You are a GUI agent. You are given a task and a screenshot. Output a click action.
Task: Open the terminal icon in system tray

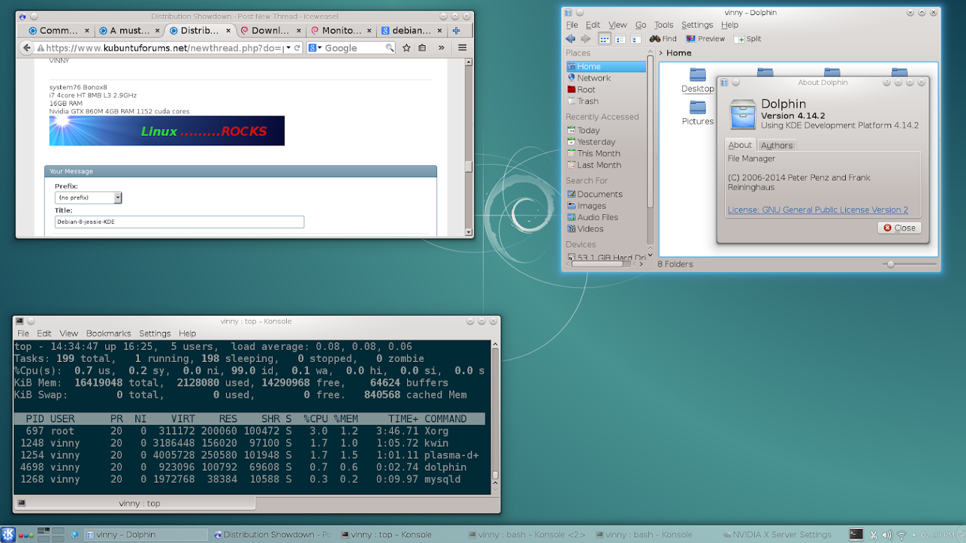point(856,535)
